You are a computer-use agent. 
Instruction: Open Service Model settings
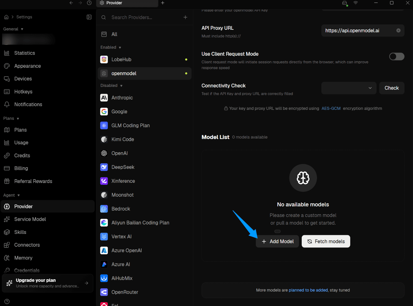click(x=47, y=219)
